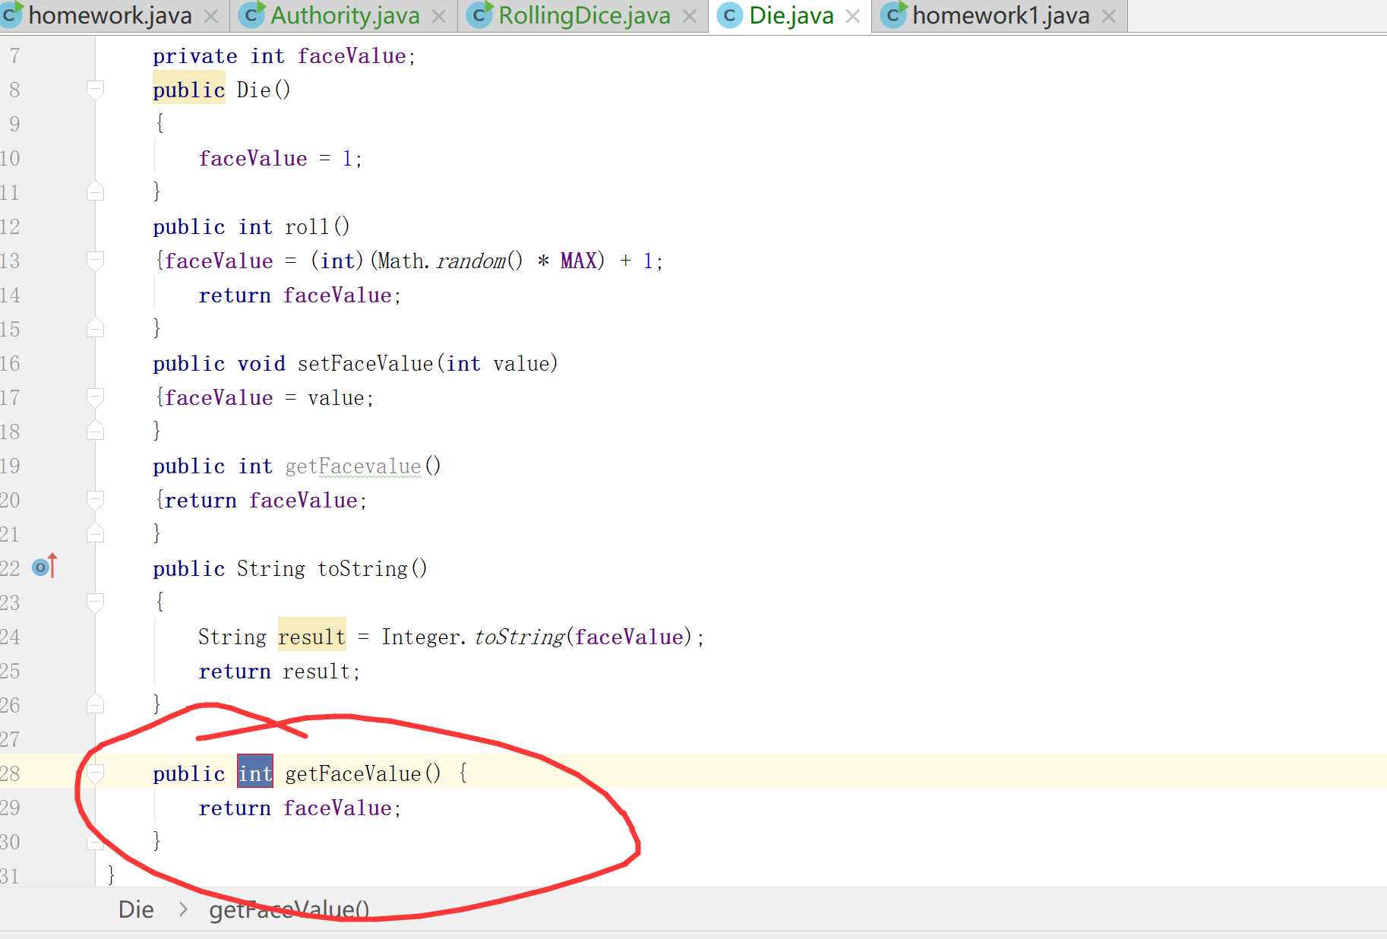
Task: Click return result statement on line 25
Action: click(x=279, y=671)
